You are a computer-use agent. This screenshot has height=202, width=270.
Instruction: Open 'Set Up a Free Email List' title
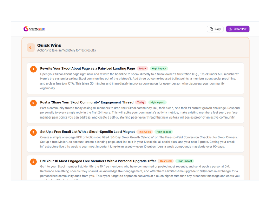coord(87,132)
